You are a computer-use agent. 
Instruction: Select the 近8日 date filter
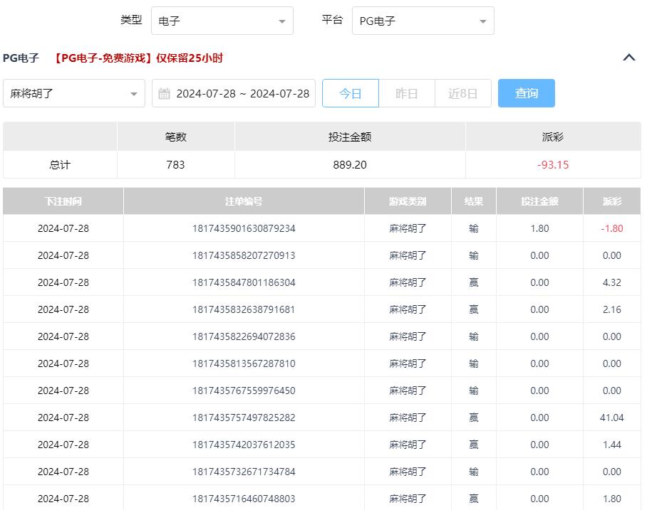462,93
